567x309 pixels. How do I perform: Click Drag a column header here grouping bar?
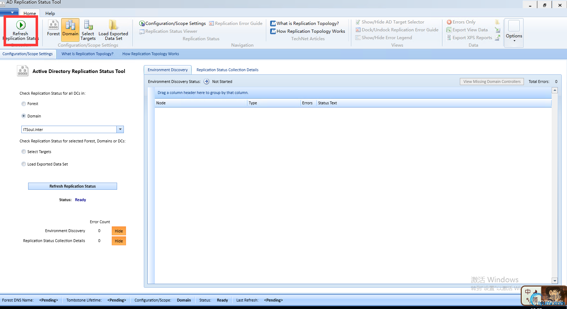click(x=353, y=93)
